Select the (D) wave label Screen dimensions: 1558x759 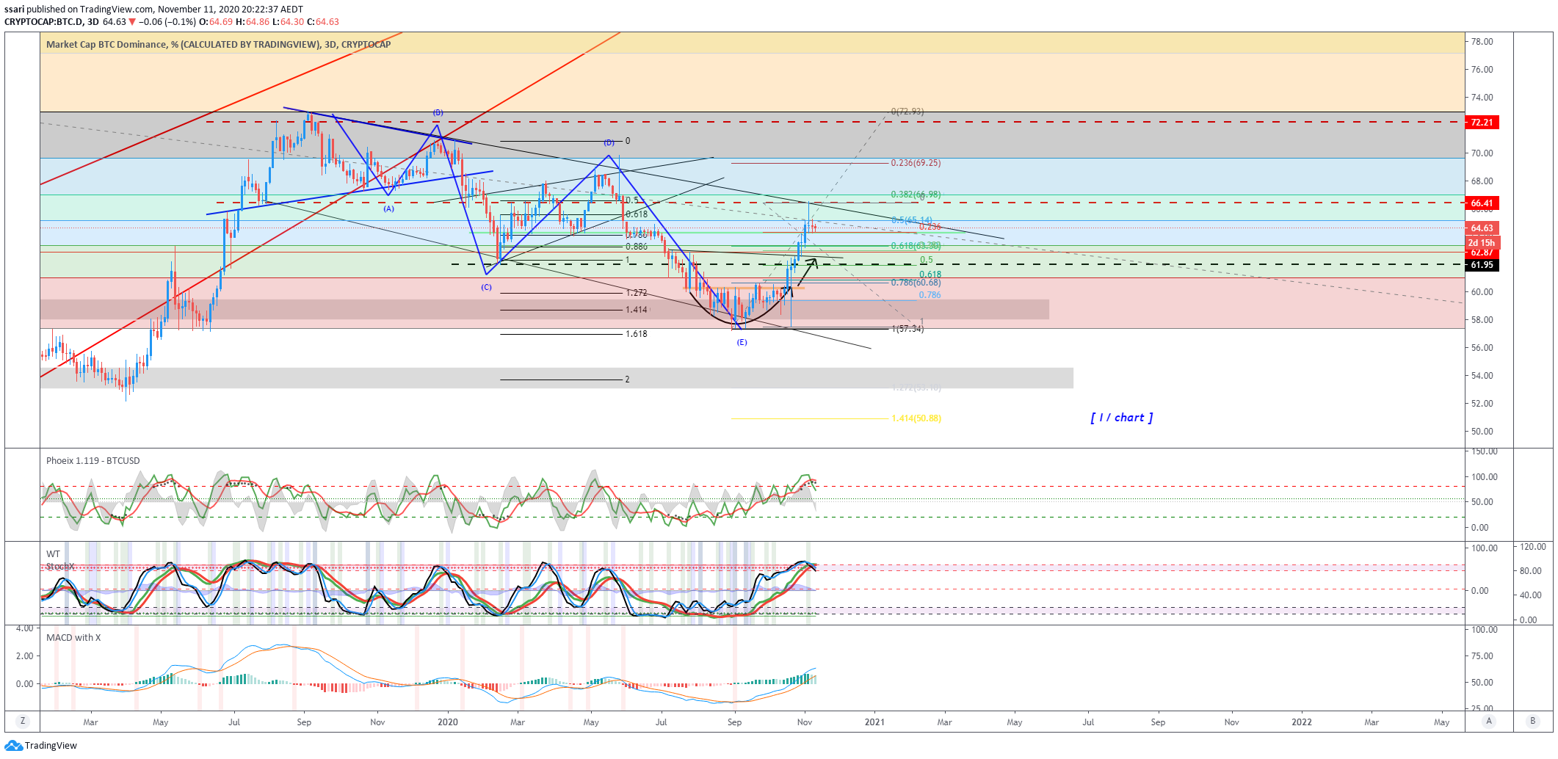click(x=609, y=142)
